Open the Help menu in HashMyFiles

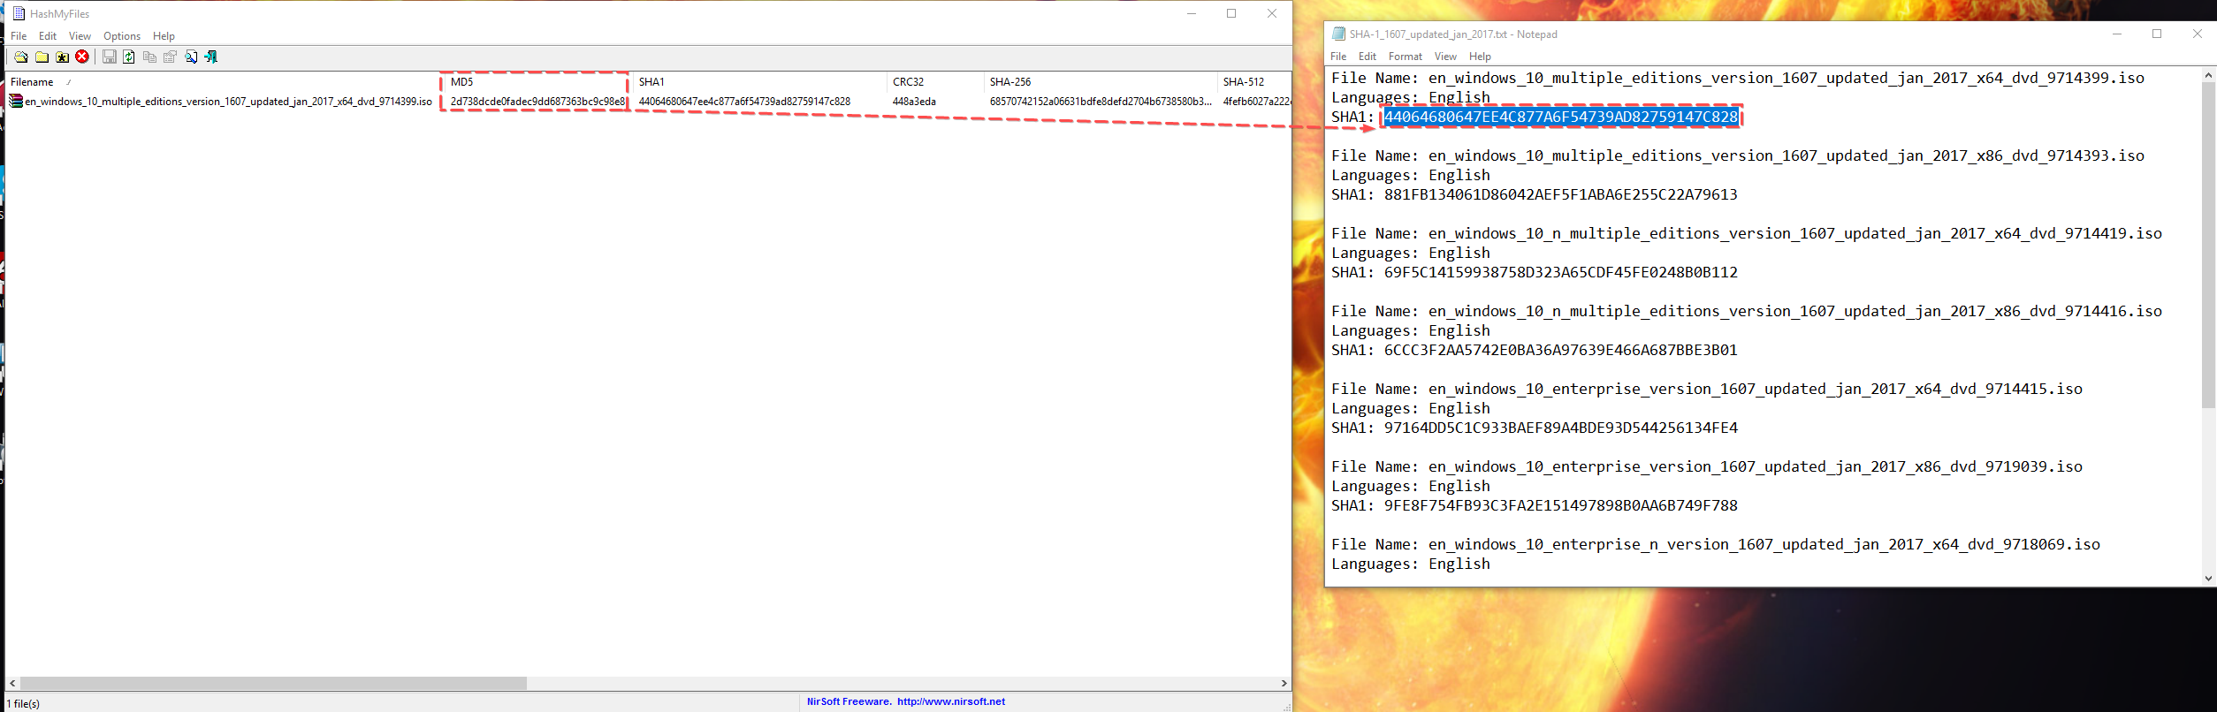pos(164,36)
